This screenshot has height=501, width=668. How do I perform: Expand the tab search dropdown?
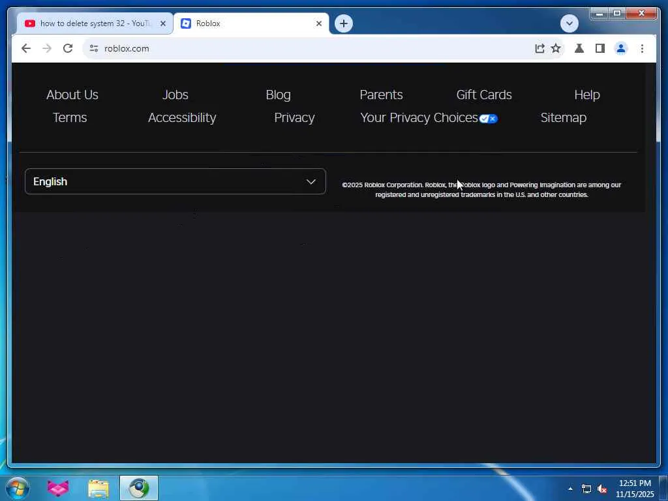click(569, 23)
